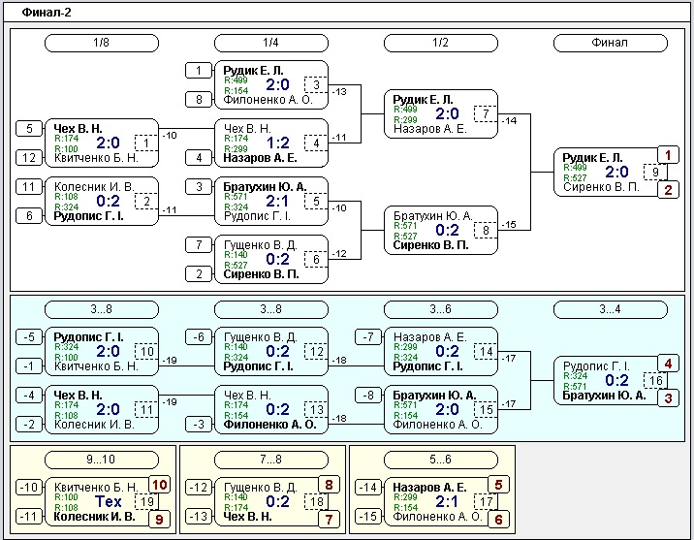Screen dimensions: 694x540
Task: Select the 3...6 round header
Action: coord(440,309)
